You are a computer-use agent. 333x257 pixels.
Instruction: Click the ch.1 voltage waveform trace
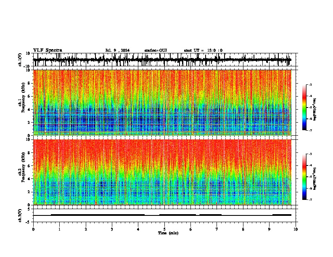[x=162, y=60]
